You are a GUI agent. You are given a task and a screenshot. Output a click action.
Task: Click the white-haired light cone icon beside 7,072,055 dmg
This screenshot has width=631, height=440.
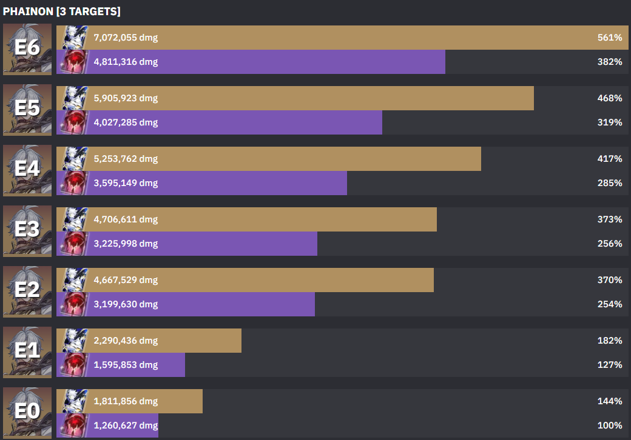pyautogui.click(x=75, y=38)
